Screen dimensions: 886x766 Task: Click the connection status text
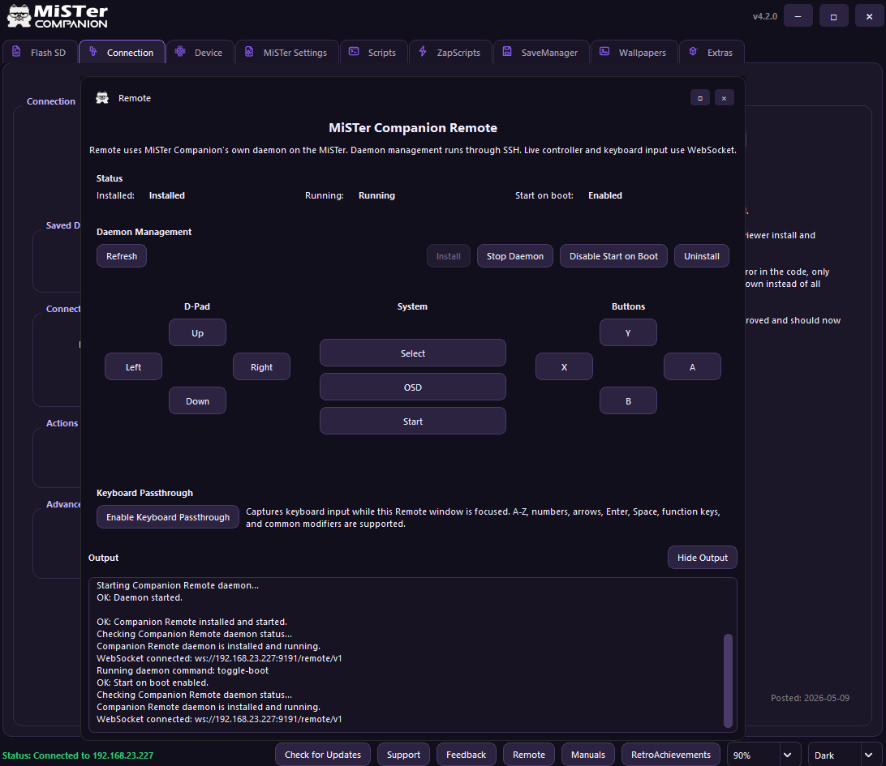(78, 755)
